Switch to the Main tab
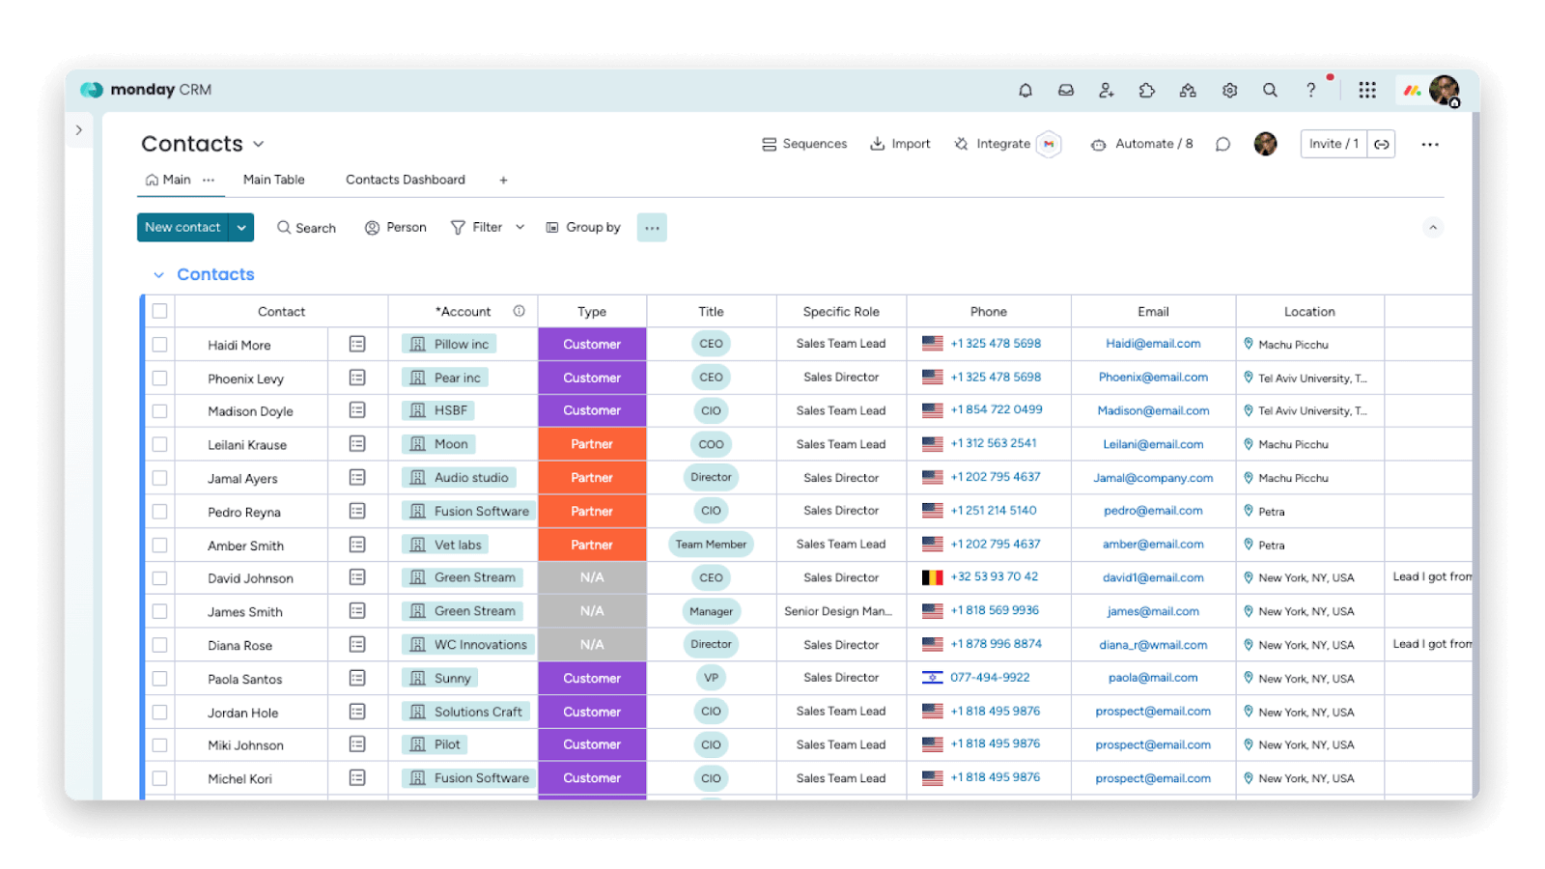The image size is (1545, 869). tap(168, 180)
